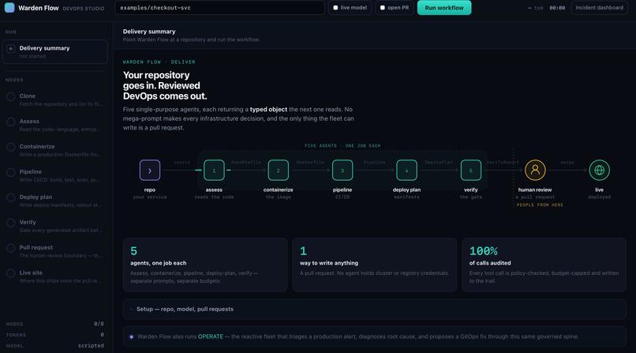Select the repo node icon in diagram
This screenshot has height=353, width=636.
150,170
